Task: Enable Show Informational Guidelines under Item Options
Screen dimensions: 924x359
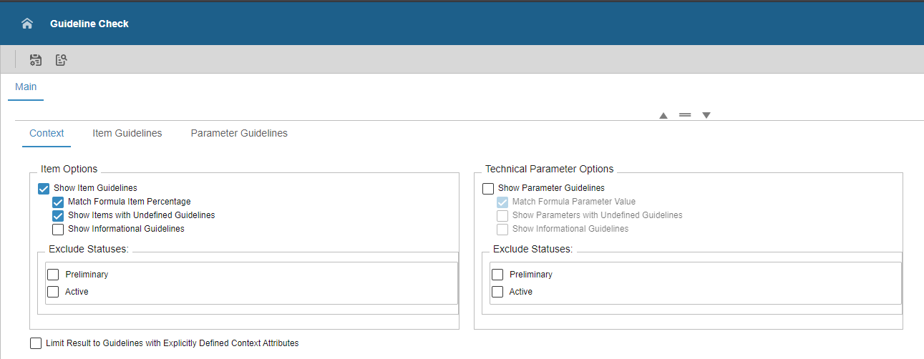Action: 58,230
